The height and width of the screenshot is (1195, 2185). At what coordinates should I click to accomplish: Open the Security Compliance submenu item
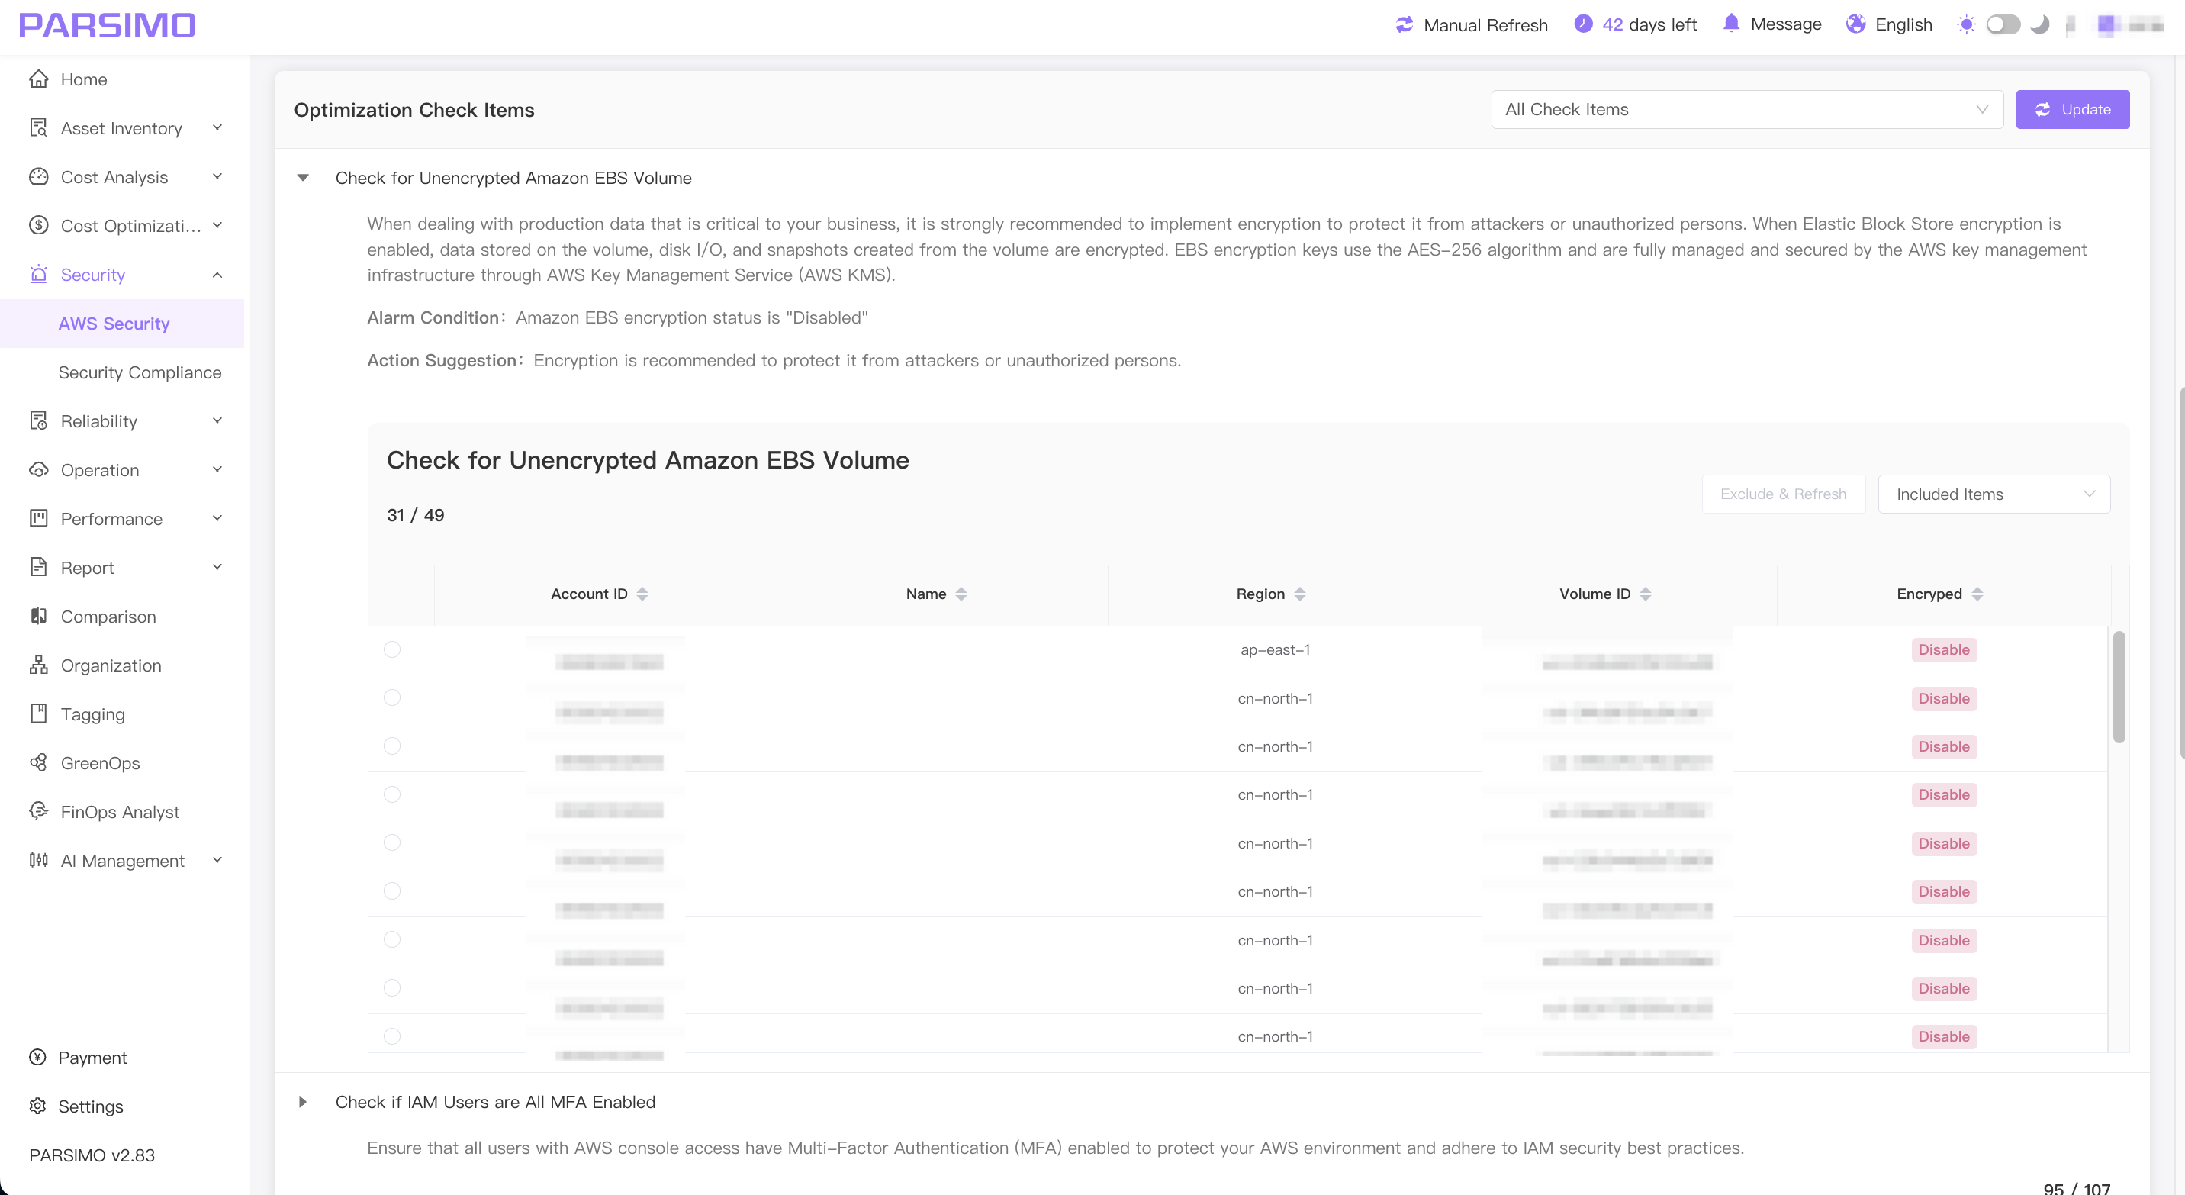pyautogui.click(x=140, y=372)
